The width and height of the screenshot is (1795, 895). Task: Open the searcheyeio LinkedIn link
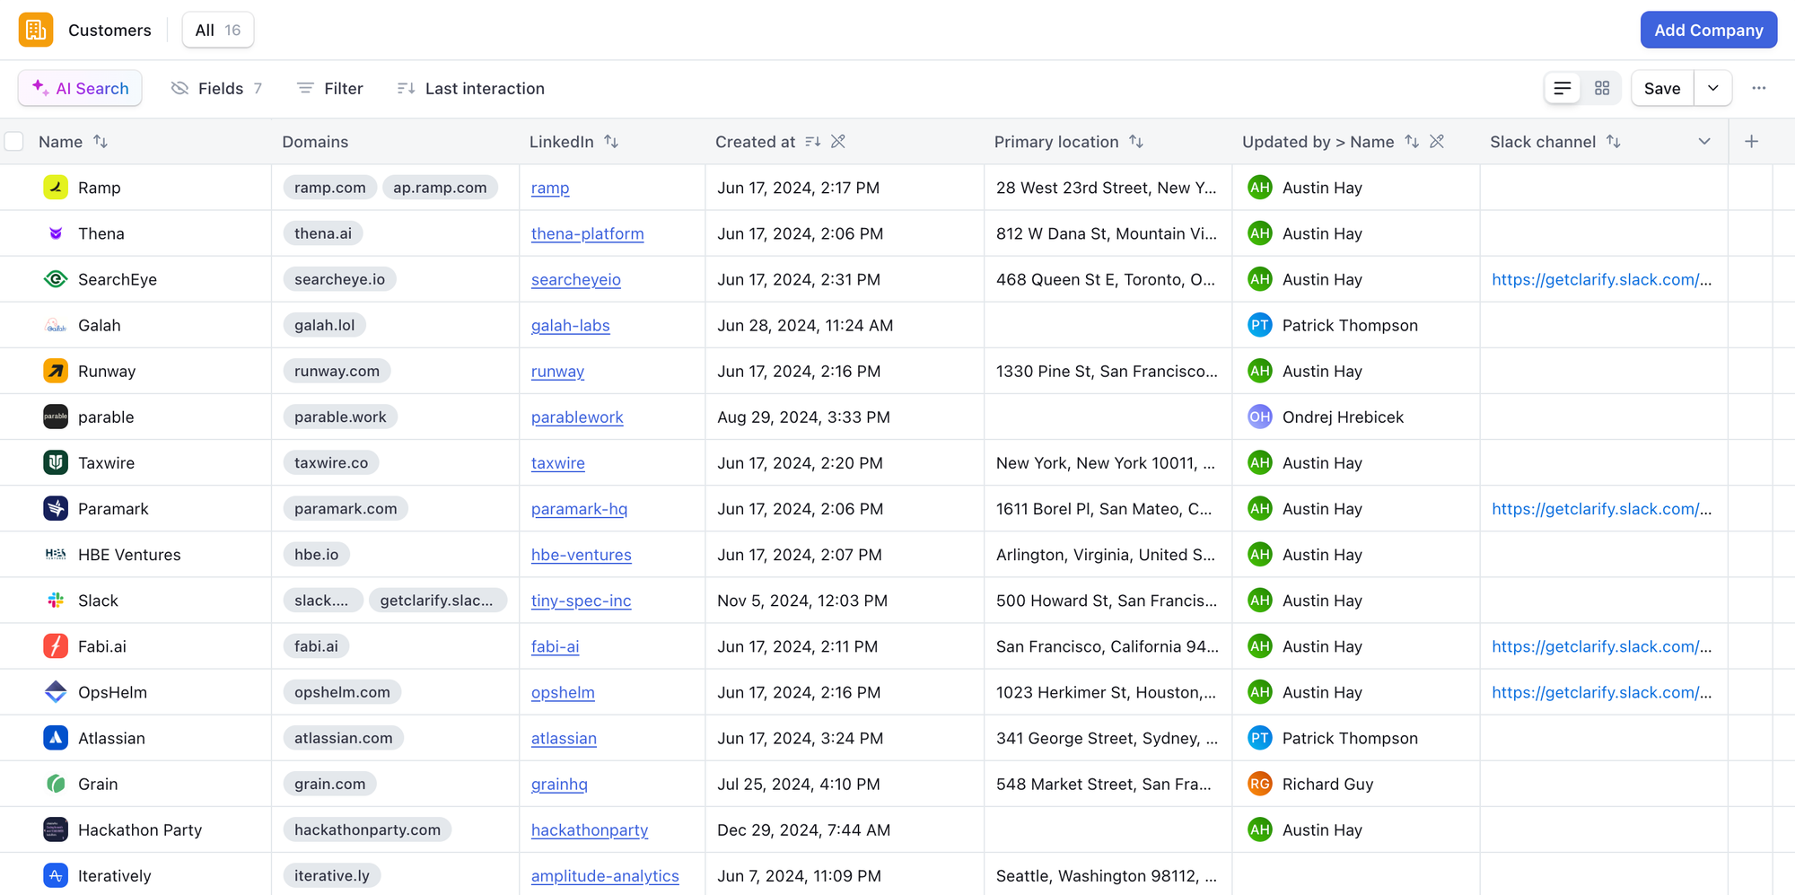point(576,279)
